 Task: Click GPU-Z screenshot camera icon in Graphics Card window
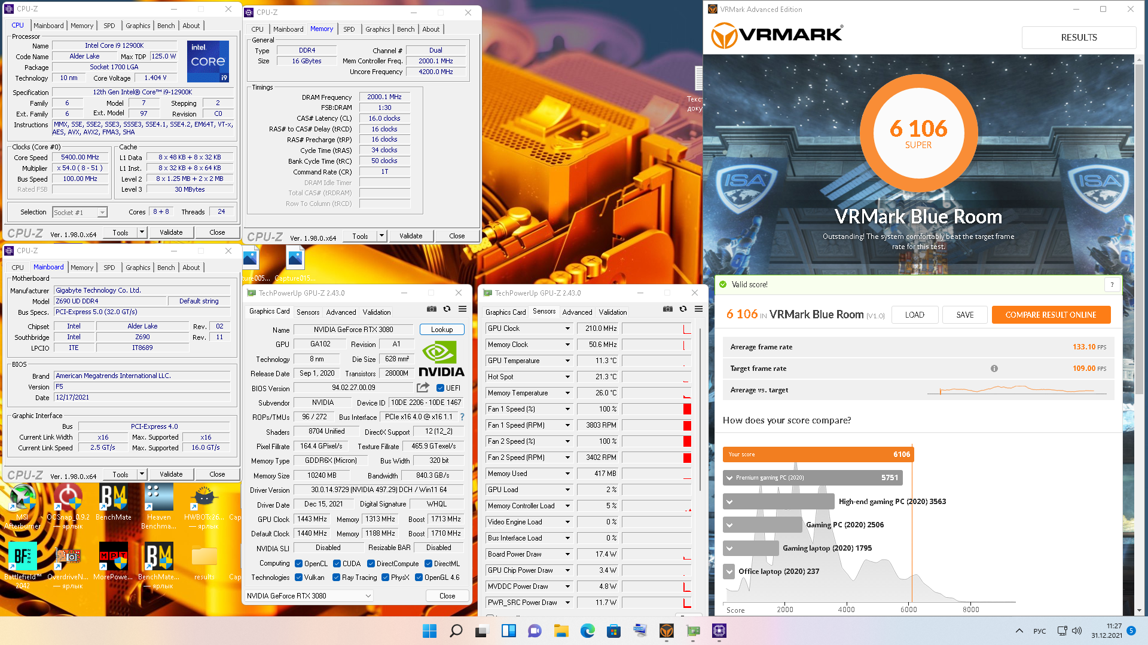431,309
